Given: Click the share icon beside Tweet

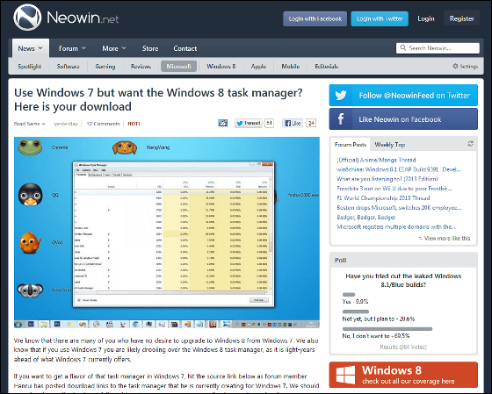Looking at the screenshot, I should 222,123.
